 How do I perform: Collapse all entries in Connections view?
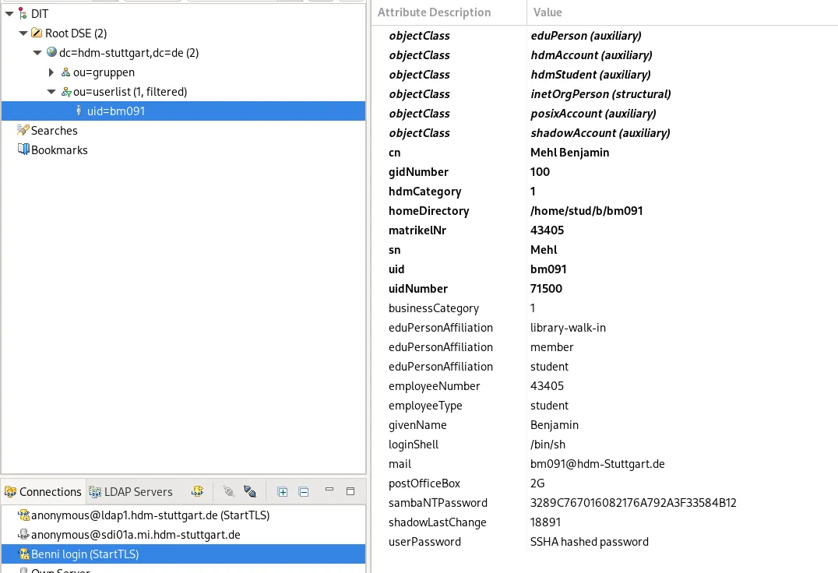(x=304, y=491)
